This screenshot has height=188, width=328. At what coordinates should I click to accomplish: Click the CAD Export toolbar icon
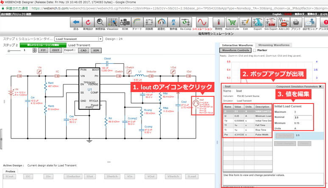coord(258,22)
